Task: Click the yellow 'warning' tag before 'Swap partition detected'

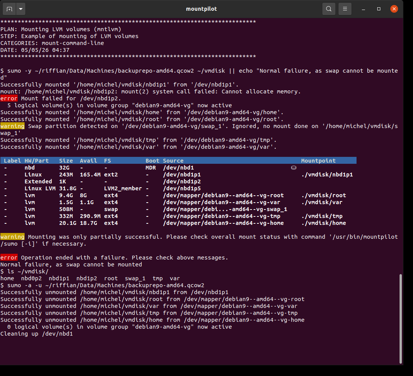Action: point(12,126)
